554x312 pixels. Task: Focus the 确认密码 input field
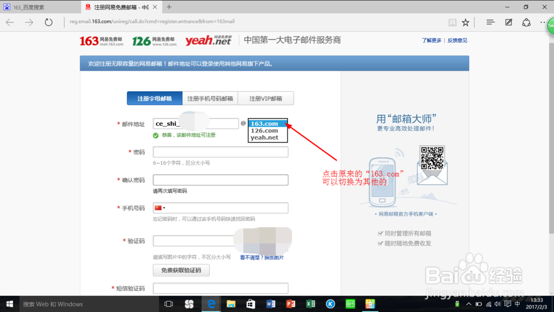pyautogui.click(x=220, y=180)
